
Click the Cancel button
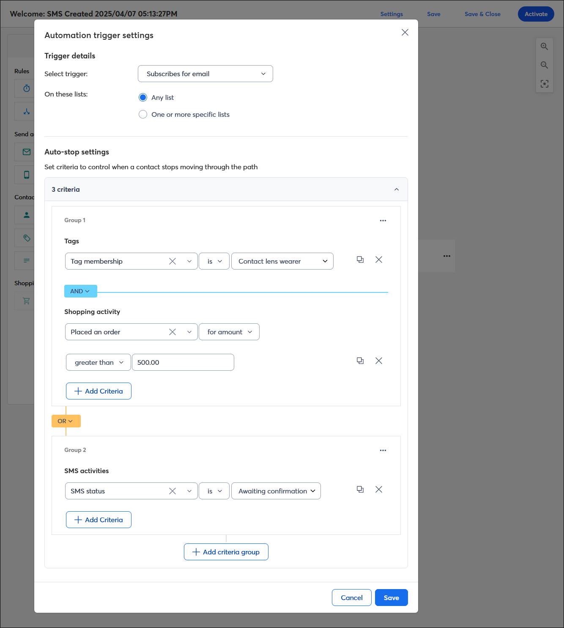pos(352,598)
